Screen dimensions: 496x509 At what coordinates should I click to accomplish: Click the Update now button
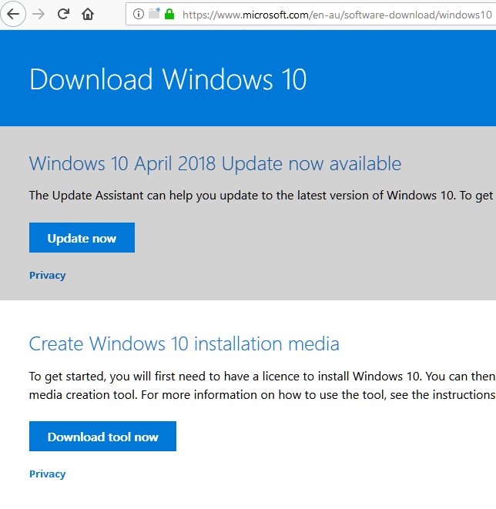[82, 238]
